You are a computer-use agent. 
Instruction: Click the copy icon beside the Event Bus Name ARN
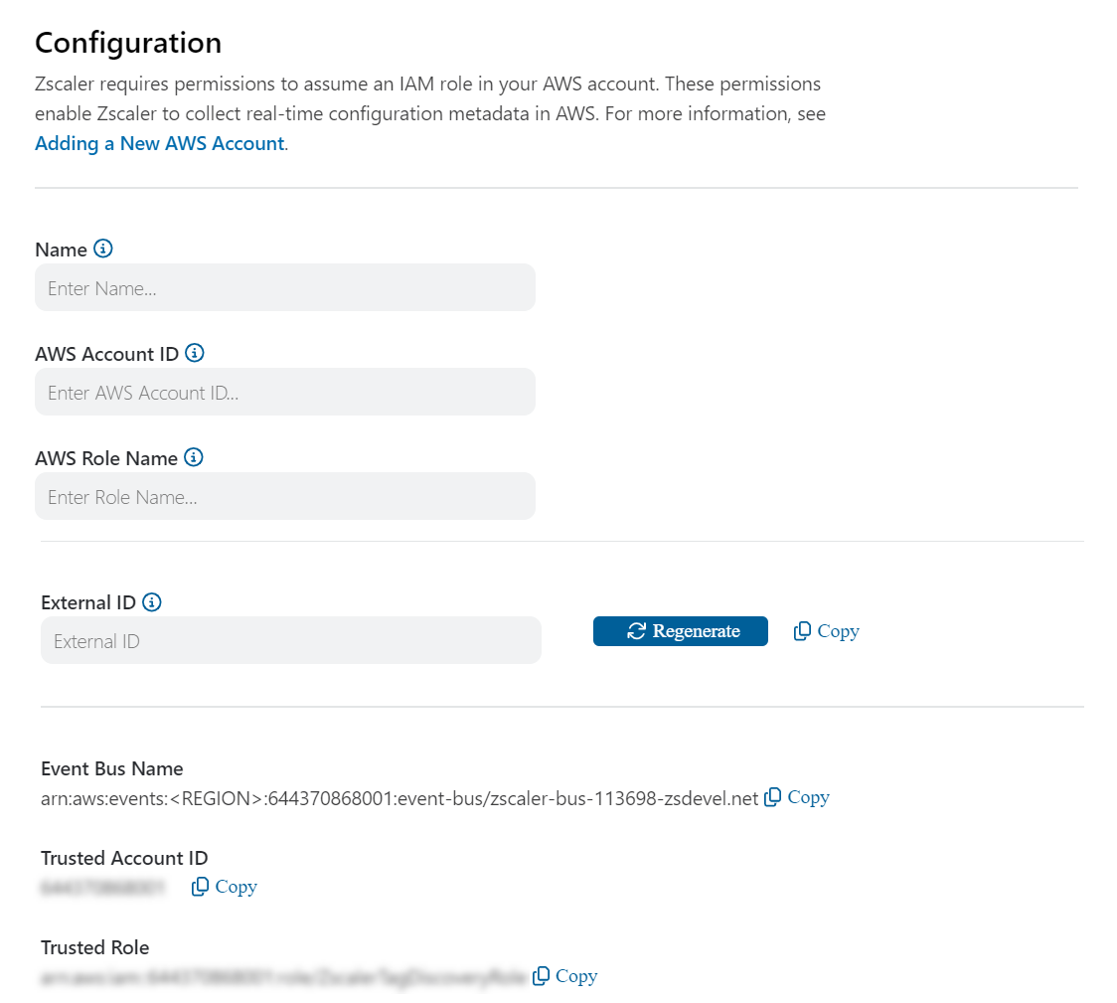pos(773,796)
